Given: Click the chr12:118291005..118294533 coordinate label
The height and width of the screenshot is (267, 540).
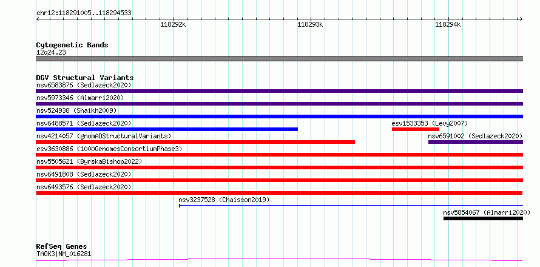Looking at the screenshot, I should tap(84, 13).
